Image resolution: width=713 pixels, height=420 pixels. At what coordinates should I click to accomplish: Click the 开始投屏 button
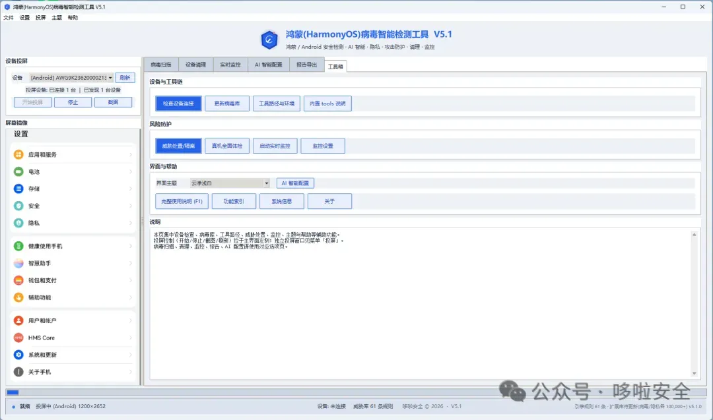pyautogui.click(x=32, y=102)
